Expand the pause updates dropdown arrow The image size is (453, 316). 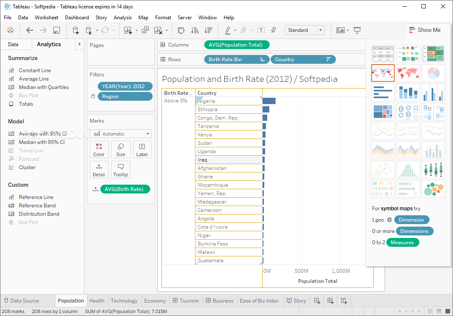(97, 30)
